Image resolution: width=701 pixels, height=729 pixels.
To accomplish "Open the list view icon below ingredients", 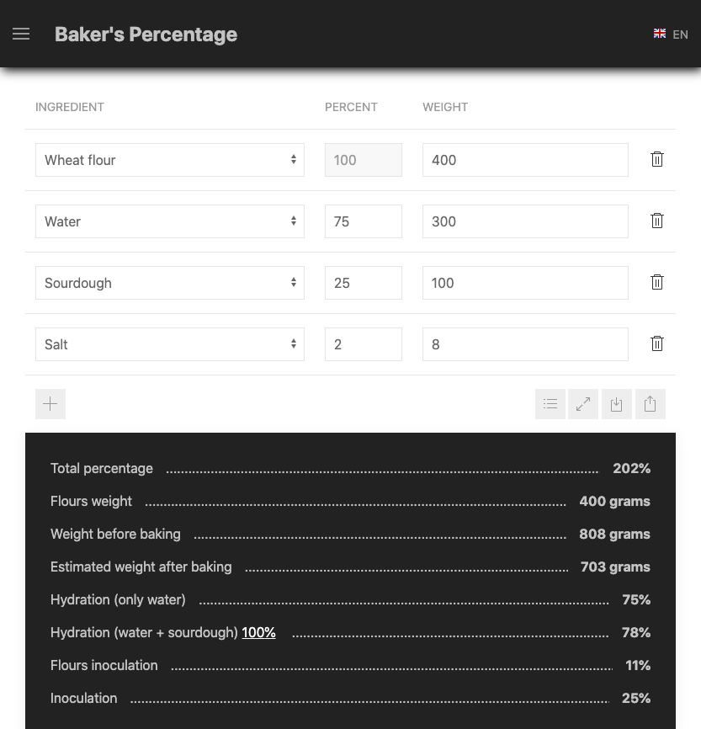I will [x=550, y=404].
